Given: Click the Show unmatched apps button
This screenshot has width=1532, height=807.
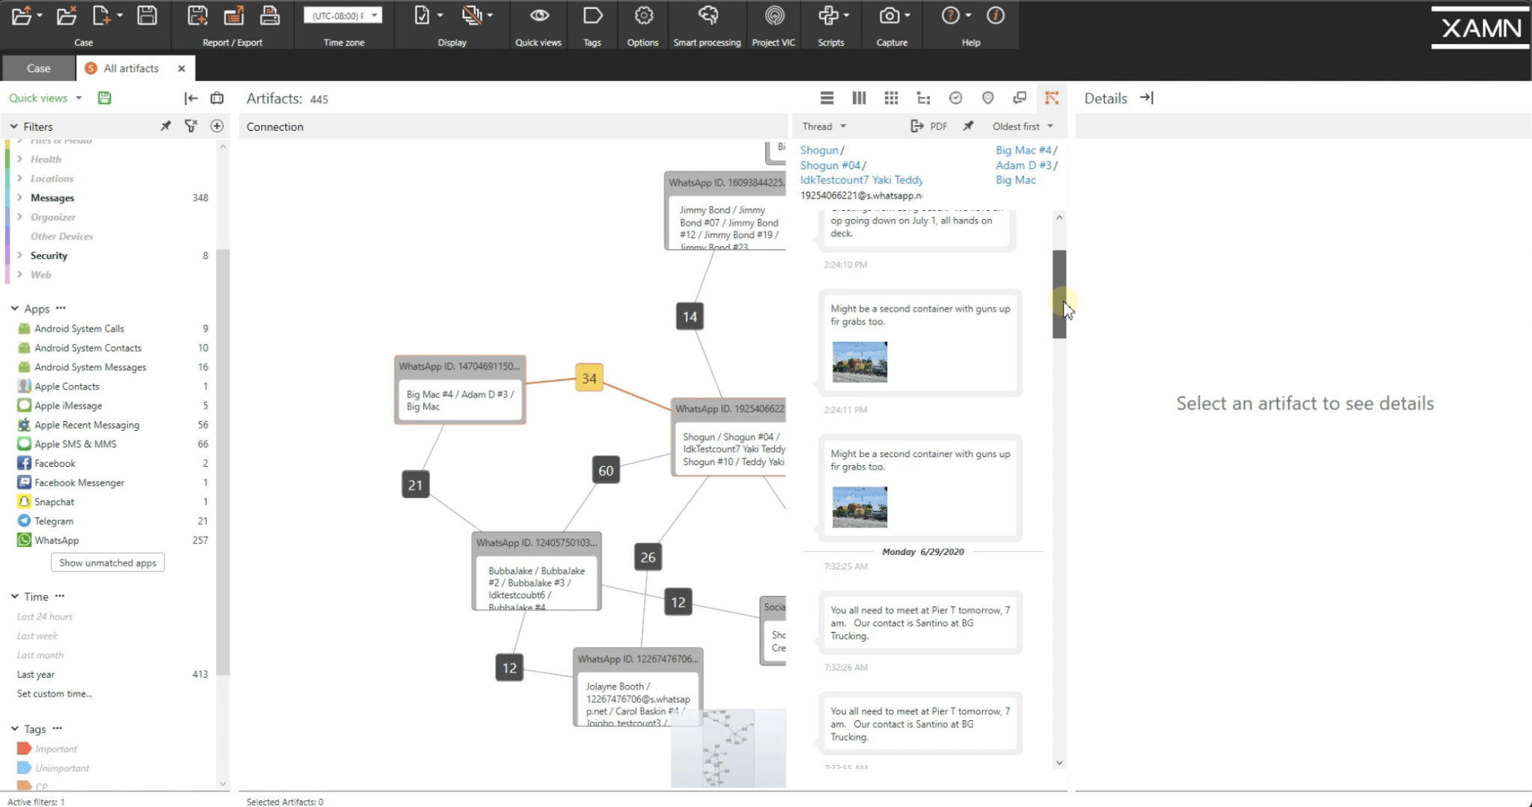Looking at the screenshot, I should coord(107,562).
